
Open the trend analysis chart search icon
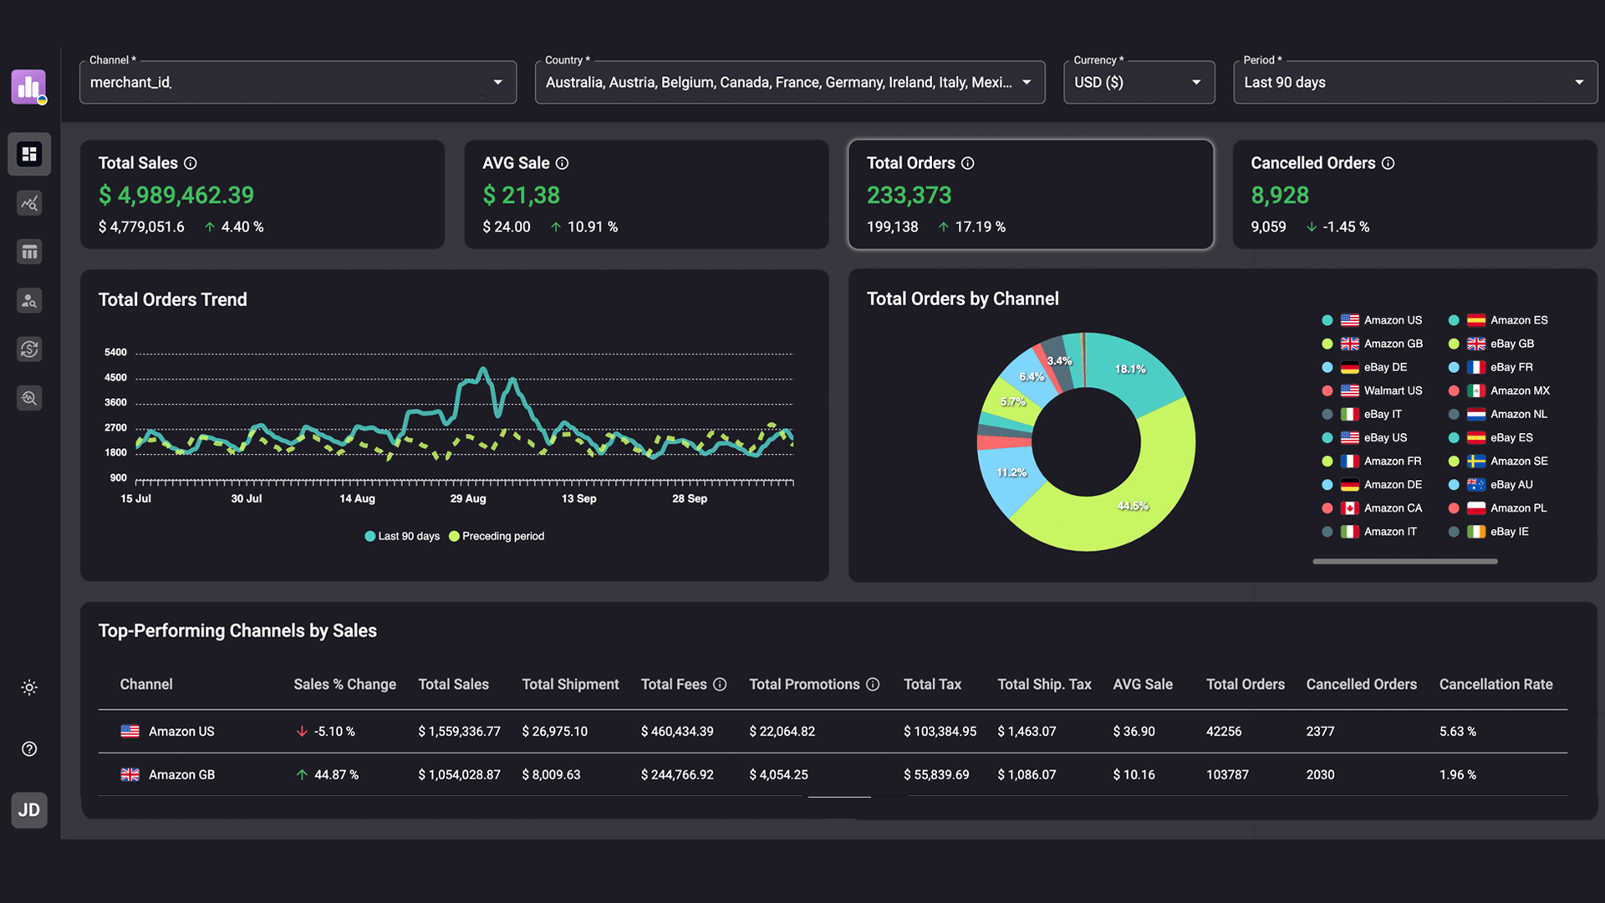29,203
